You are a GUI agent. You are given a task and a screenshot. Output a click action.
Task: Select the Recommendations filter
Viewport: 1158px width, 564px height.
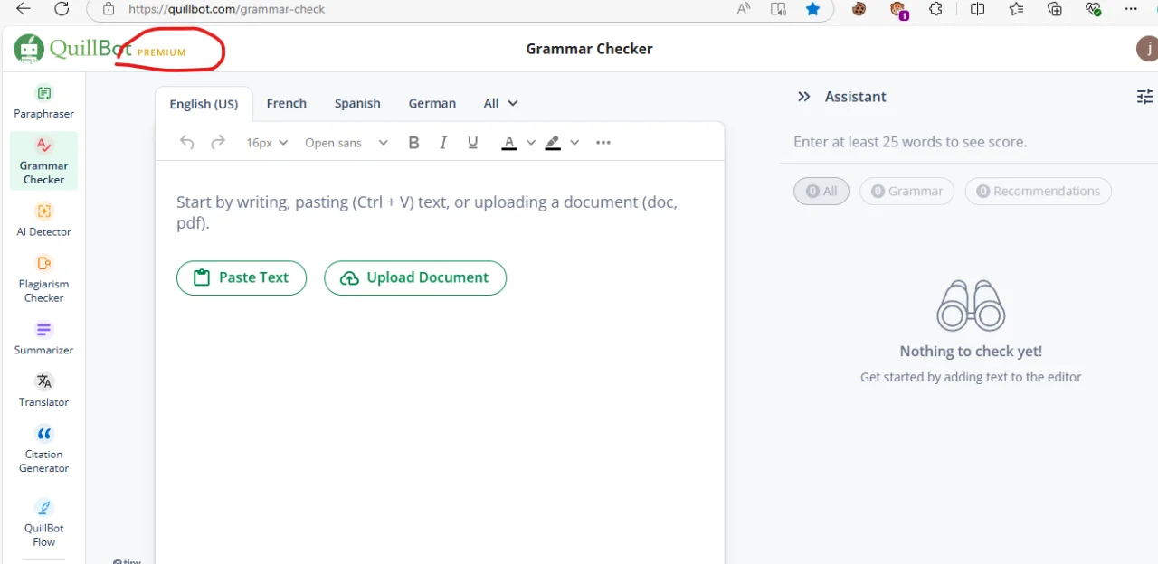coord(1038,191)
